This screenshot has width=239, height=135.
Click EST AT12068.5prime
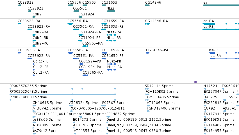[x=161, y=103]
